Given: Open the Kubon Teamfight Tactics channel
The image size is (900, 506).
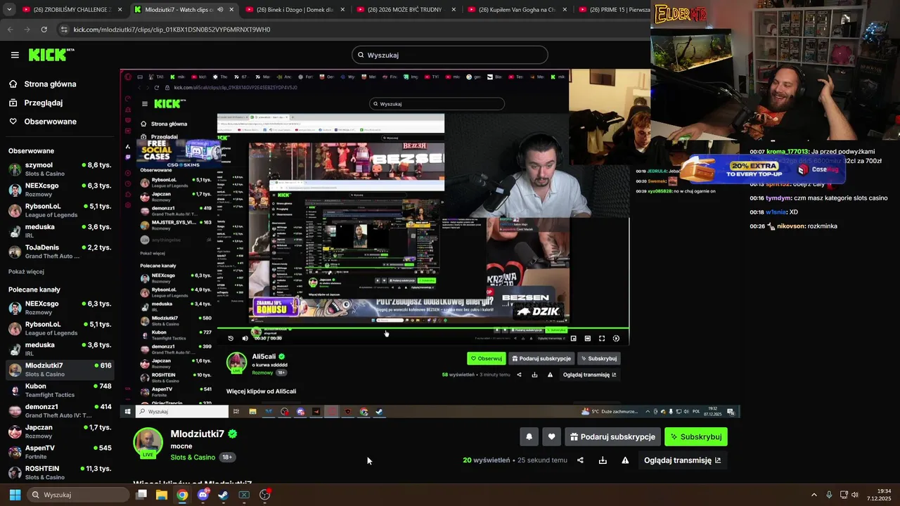Looking at the screenshot, I should pos(60,390).
